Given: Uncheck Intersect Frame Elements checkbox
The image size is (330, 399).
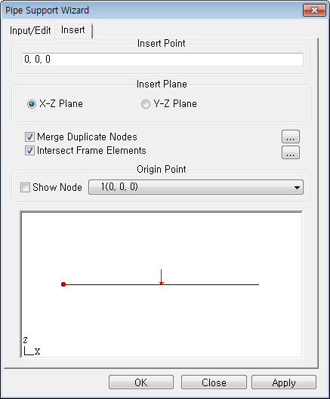Looking at the screenshot, I should [29, 151].
